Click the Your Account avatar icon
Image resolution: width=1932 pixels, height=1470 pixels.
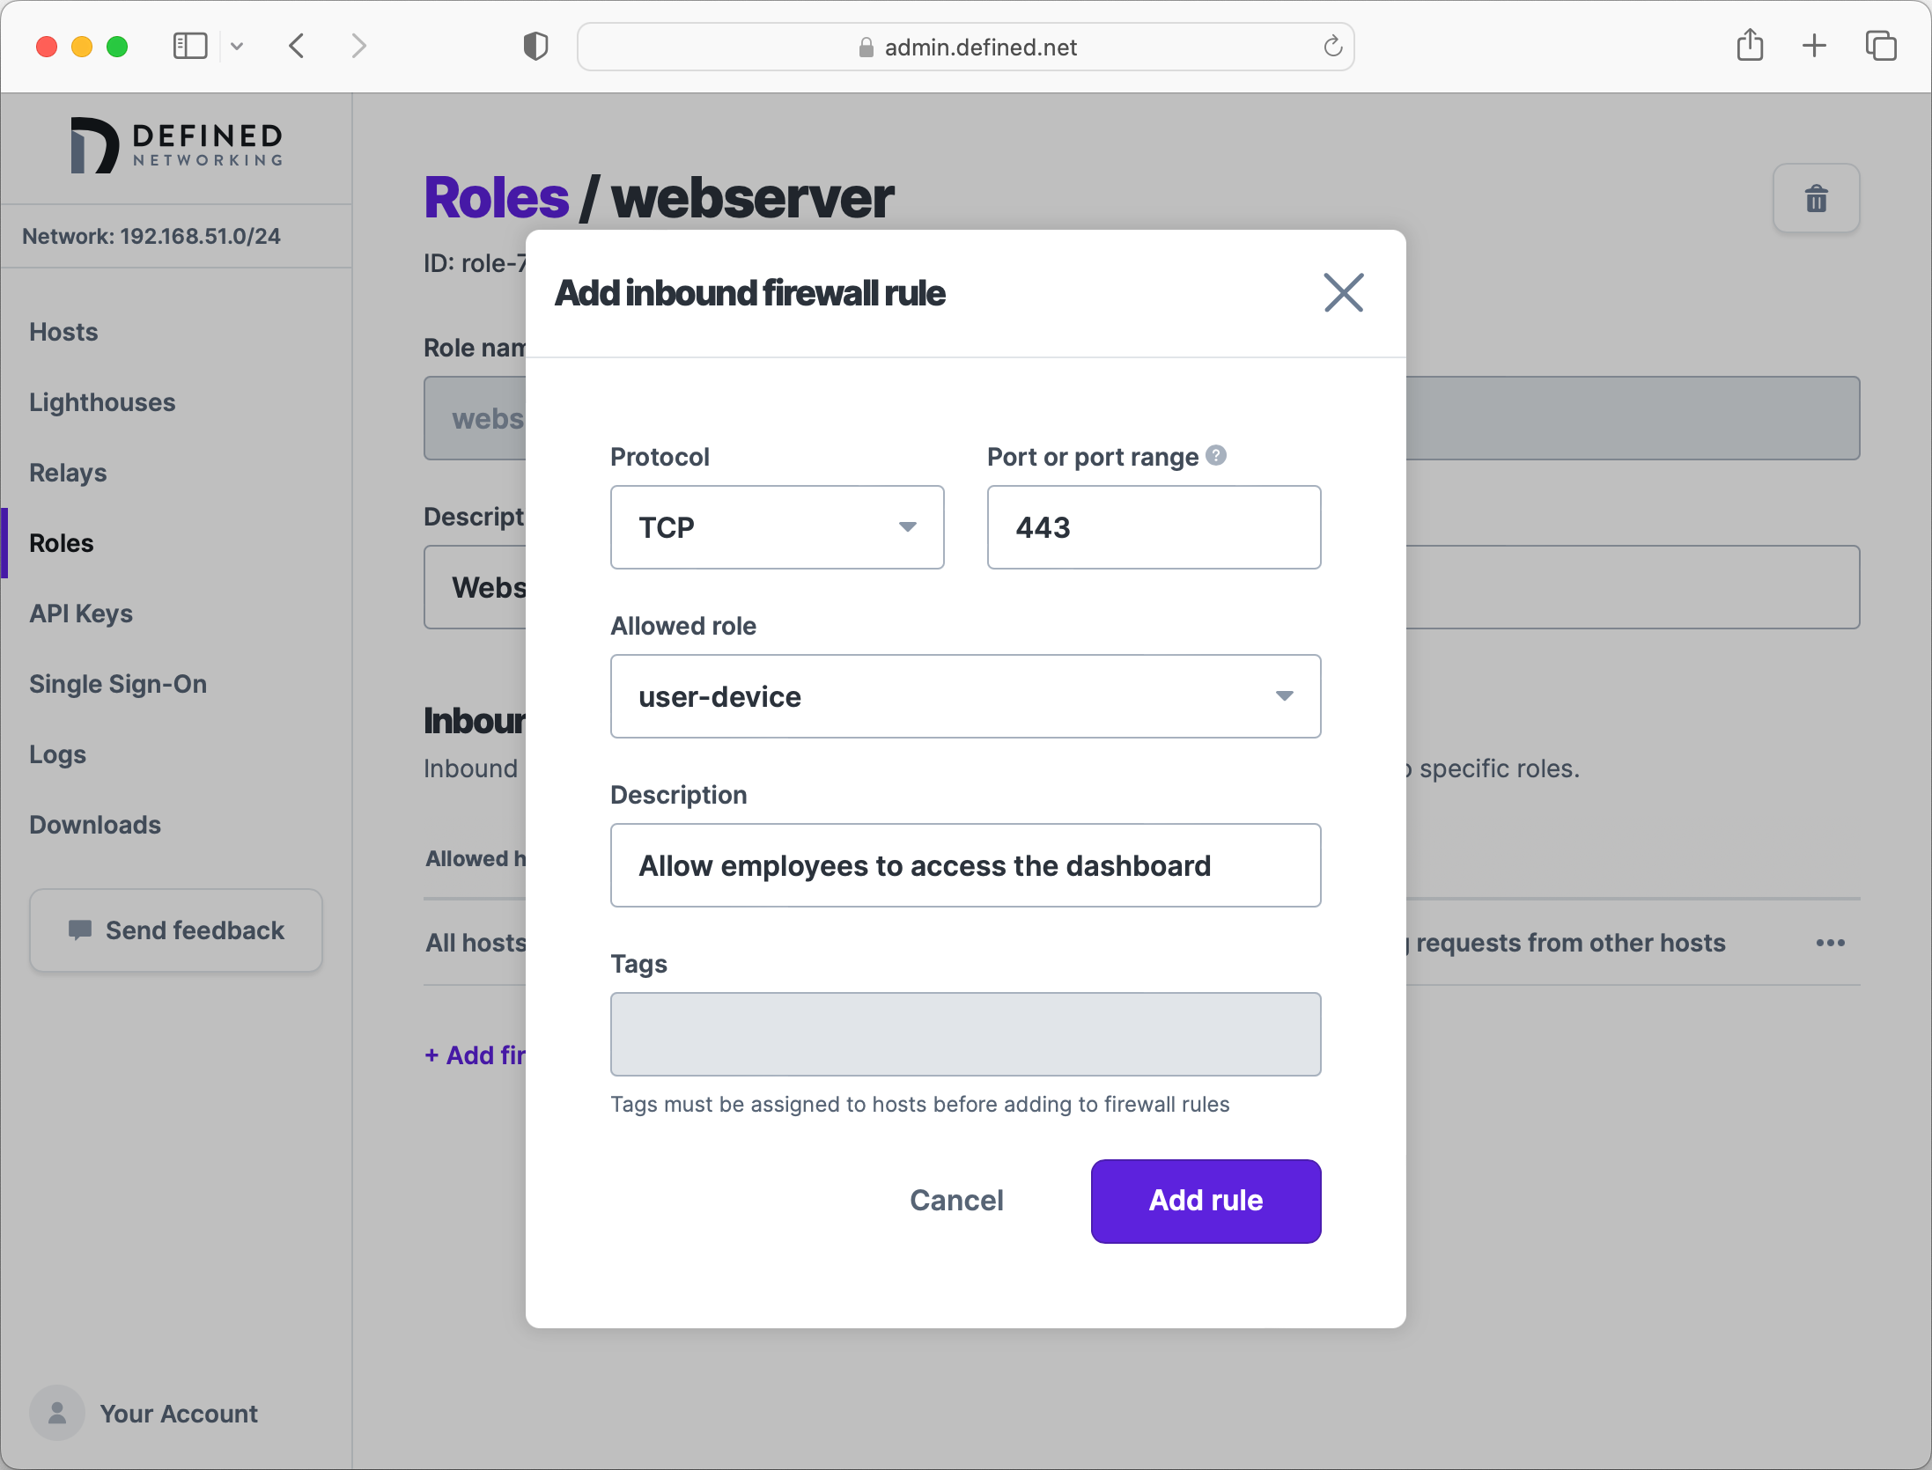(x=55, y=1413)
